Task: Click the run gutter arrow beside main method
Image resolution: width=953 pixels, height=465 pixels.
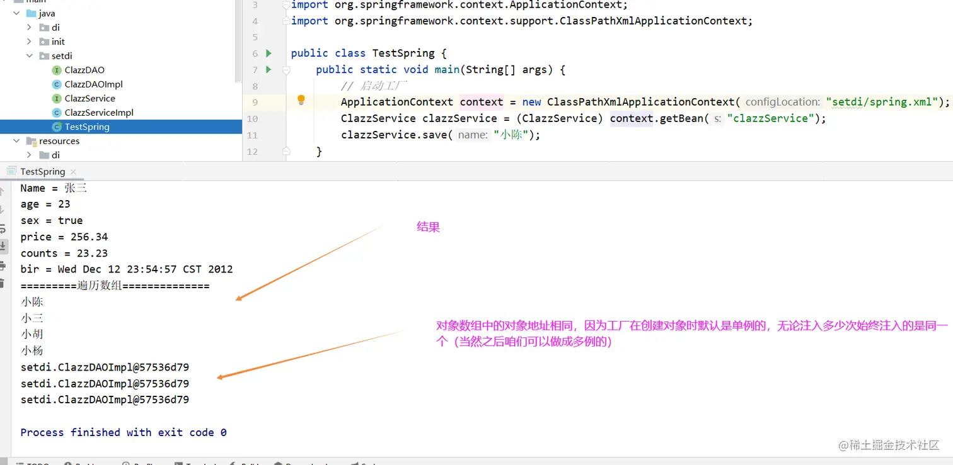Action: pyautogui.click(x=269, y=70)
